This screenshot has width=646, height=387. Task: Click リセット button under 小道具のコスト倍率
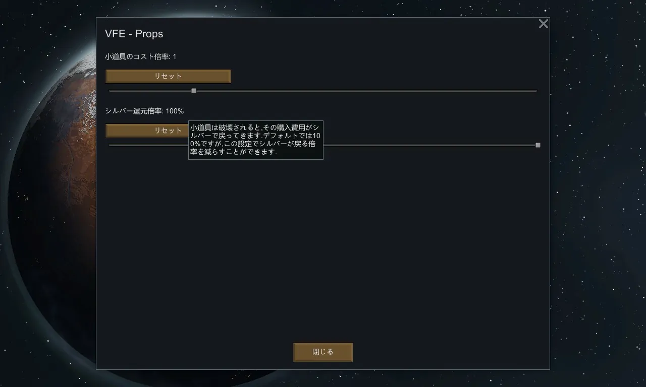168,76
